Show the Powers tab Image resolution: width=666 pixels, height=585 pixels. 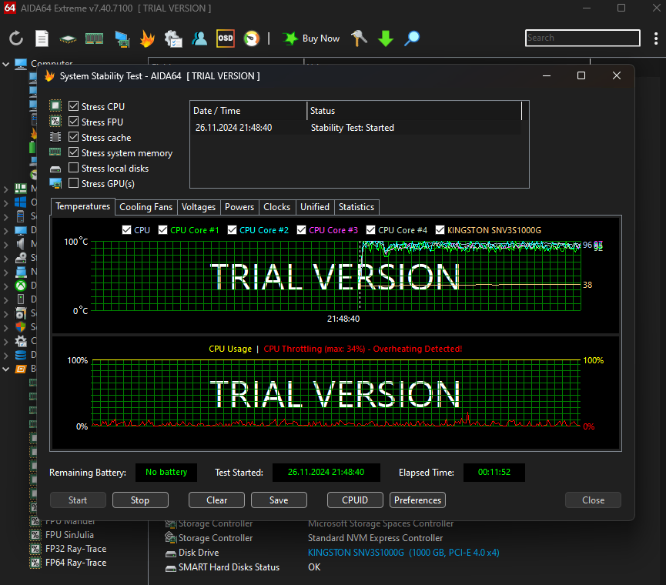pos(239,207)
